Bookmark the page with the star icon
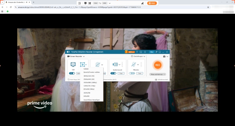235x126 pixels. click(208, 7)
